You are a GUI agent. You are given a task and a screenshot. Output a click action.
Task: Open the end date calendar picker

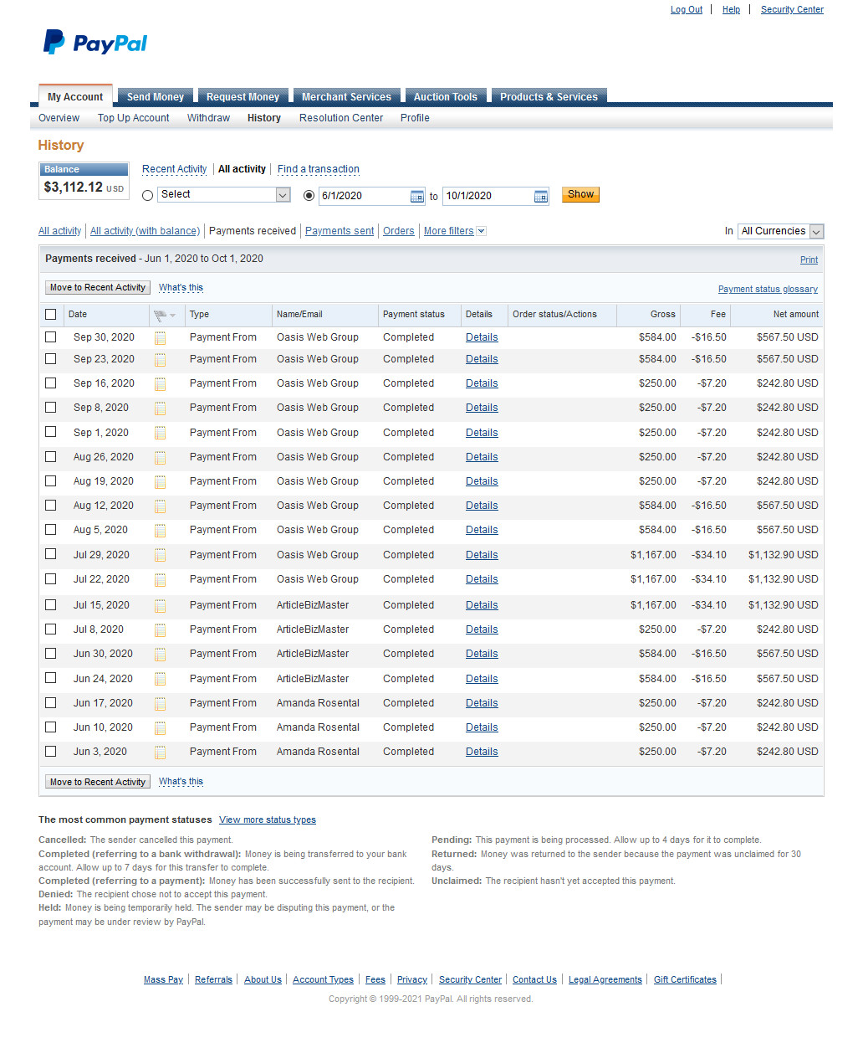(541, 197)
